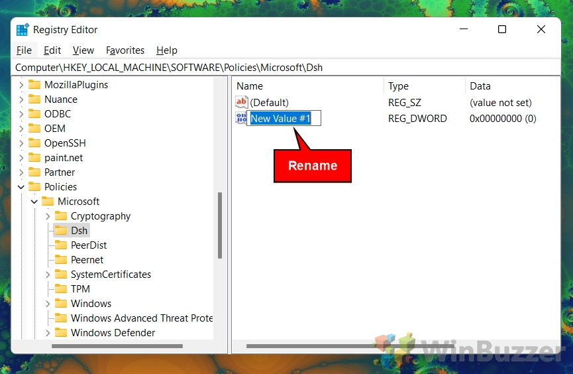Open the Edit menu
The height and width of the screenshot is (374, 573).
point(52,50)
